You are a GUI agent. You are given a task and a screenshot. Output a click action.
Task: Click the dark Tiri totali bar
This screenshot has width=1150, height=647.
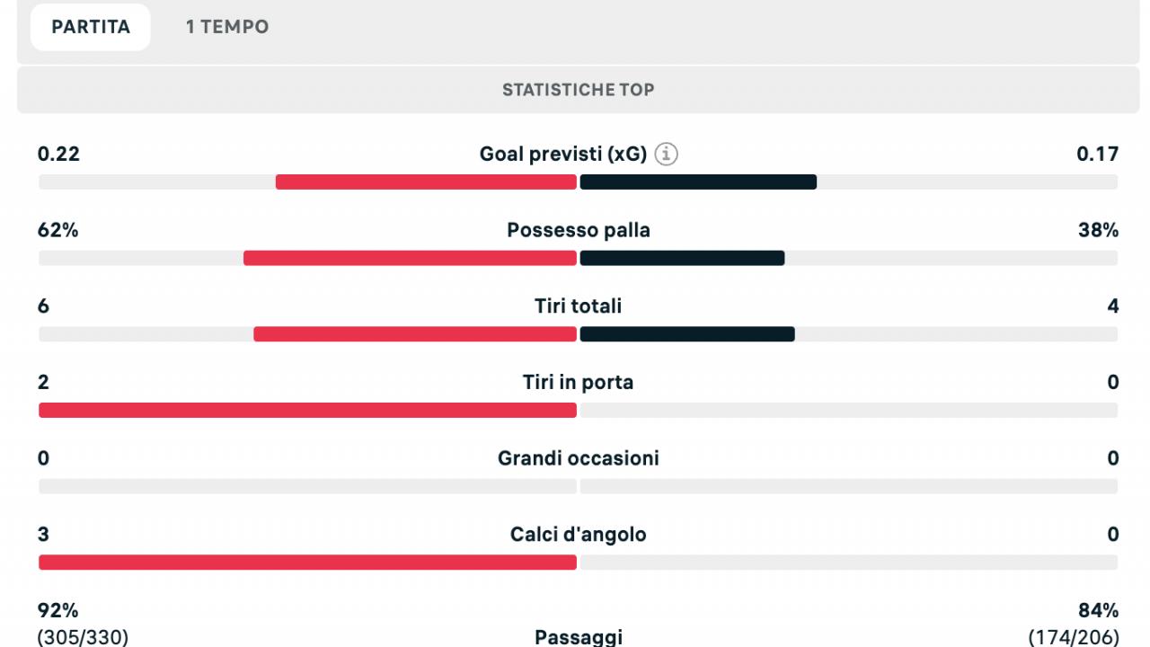(687, 334)
